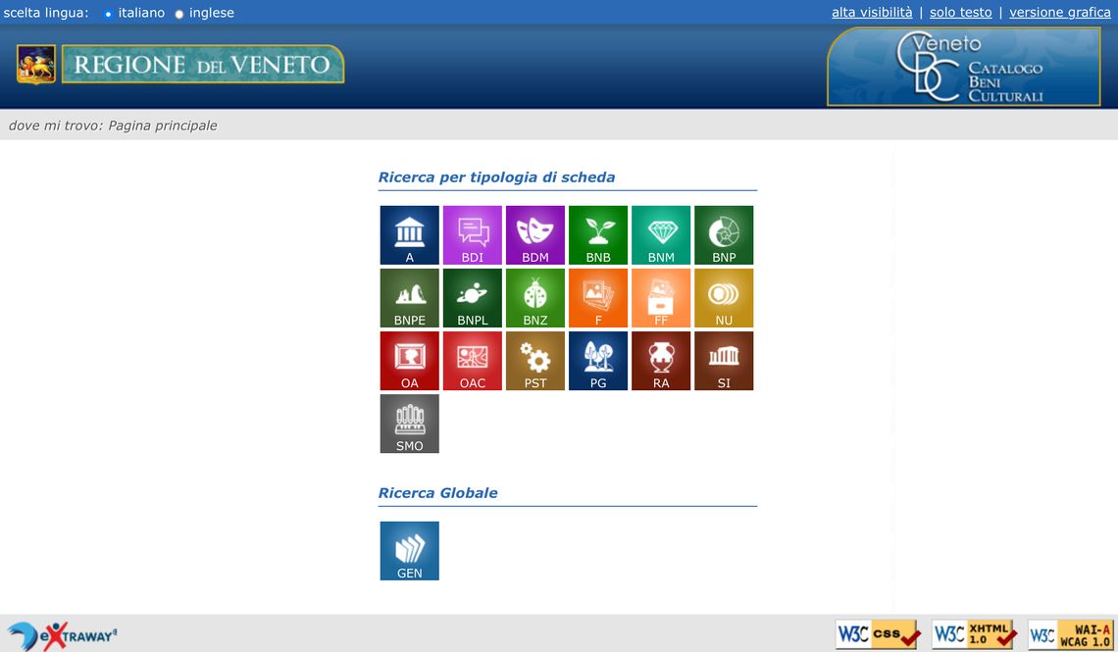Switch to solo testo view
Screen dimensions: 1118x652
[x=960, y=13]
